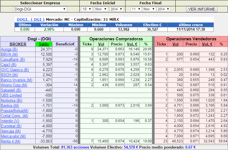
Task: Open the Renta 4 (M) broker link
Action: pyautogui.click(x=11, y=141)
